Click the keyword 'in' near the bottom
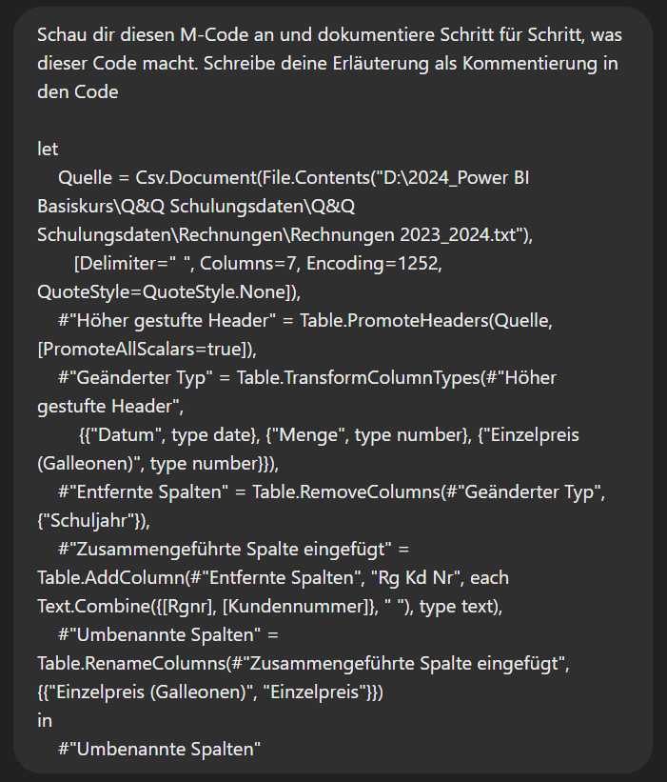 tap(45, 721)
